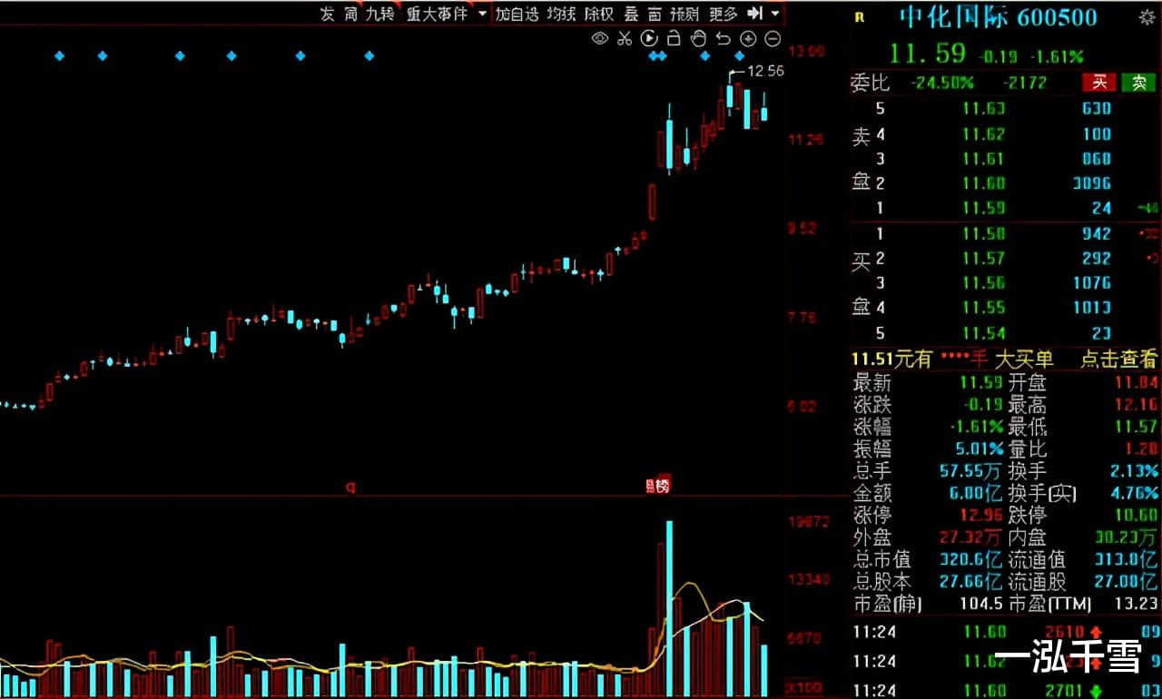
Task: Select sell level 3 price 11.61
Action: click(984, 159)
